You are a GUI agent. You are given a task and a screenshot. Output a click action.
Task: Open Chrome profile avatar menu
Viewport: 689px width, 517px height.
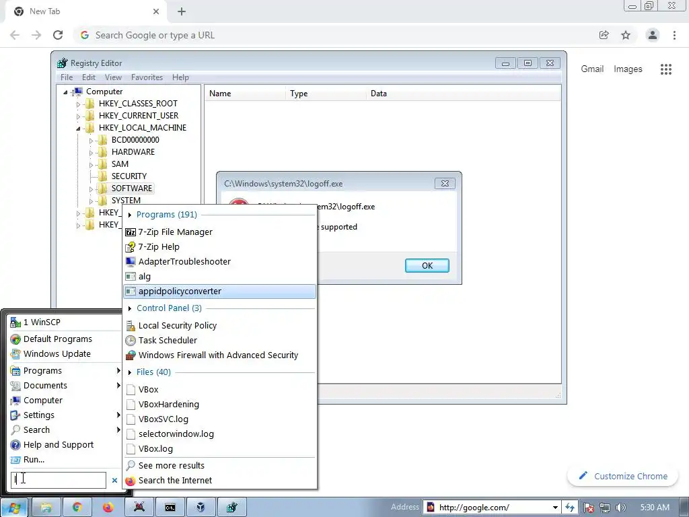[653, 35]
